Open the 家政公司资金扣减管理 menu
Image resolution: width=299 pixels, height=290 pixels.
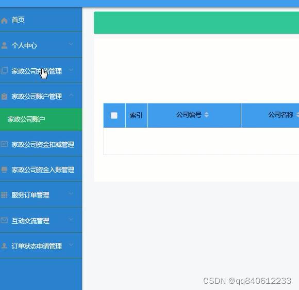pyautogui.click(x=41, y=144)
